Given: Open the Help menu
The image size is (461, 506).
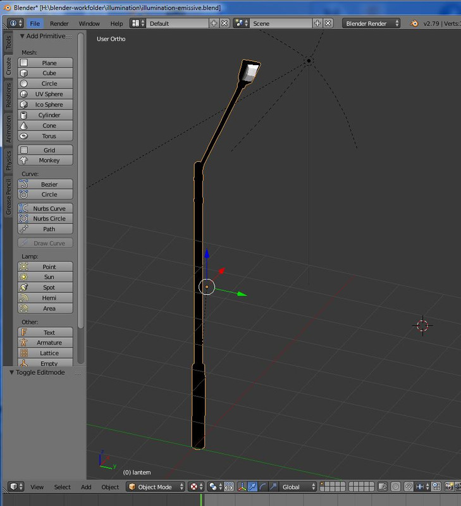Looking at the screenshot, I should (x=116, y=23).
